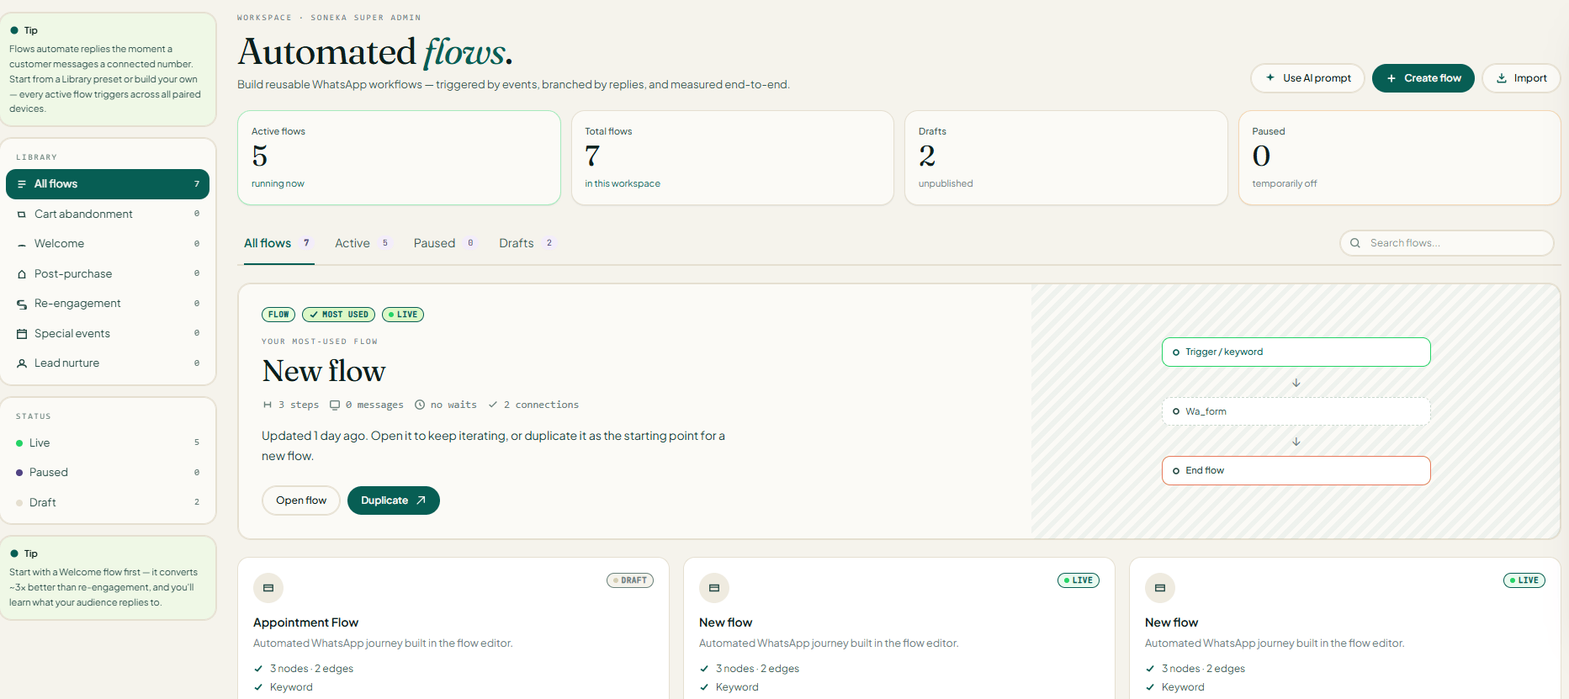
Task: Click the Appointment Flow card icon
Action: pos(268,588)
